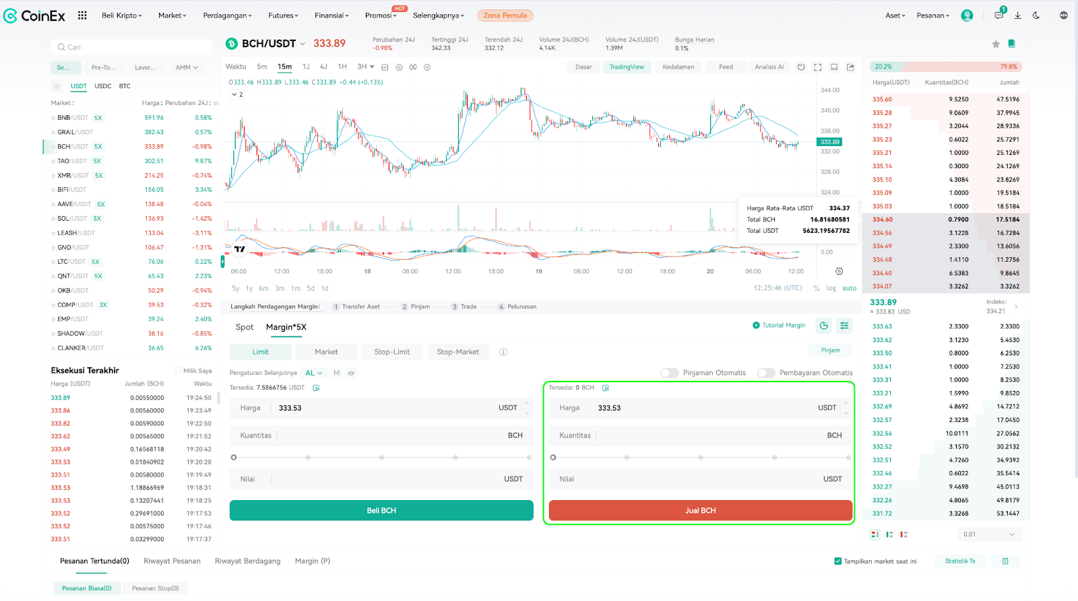Toggle Pembayaran Otomatis switch

pos(766,373)
